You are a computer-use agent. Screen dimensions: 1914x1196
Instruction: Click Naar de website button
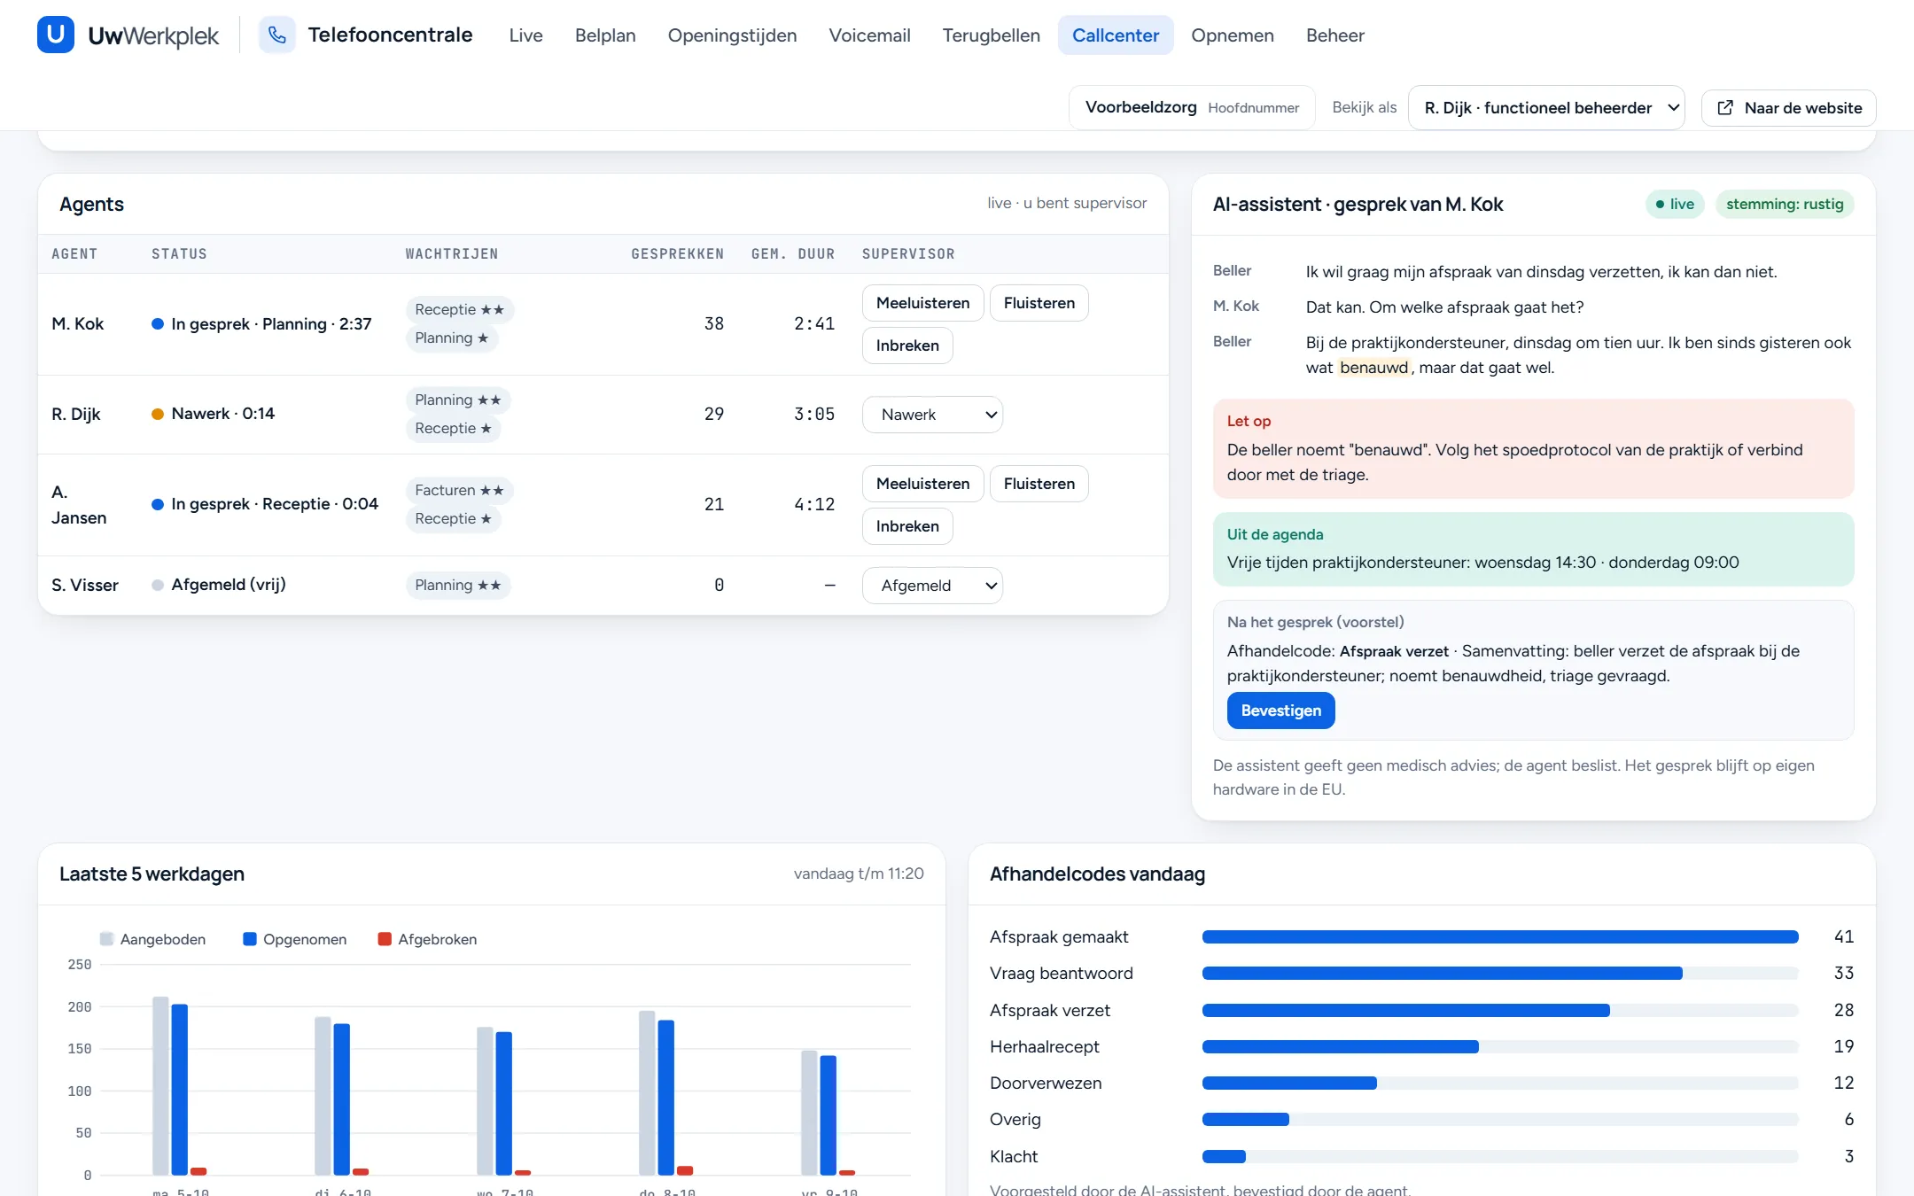[1788, 108]
